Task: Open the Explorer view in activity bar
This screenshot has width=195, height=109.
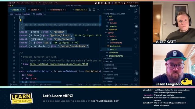Action: pyautogui.click(x=136, y=11)
